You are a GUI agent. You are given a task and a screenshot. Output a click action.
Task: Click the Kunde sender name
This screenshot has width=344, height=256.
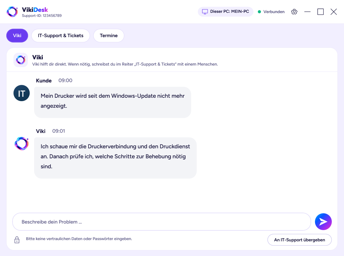pyautogui.click(x=44, y=81)
